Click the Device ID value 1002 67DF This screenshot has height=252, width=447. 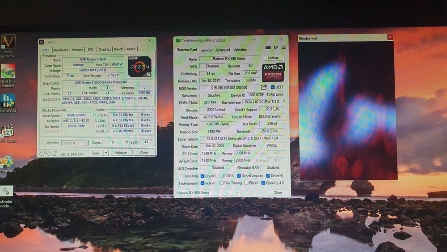266,94
